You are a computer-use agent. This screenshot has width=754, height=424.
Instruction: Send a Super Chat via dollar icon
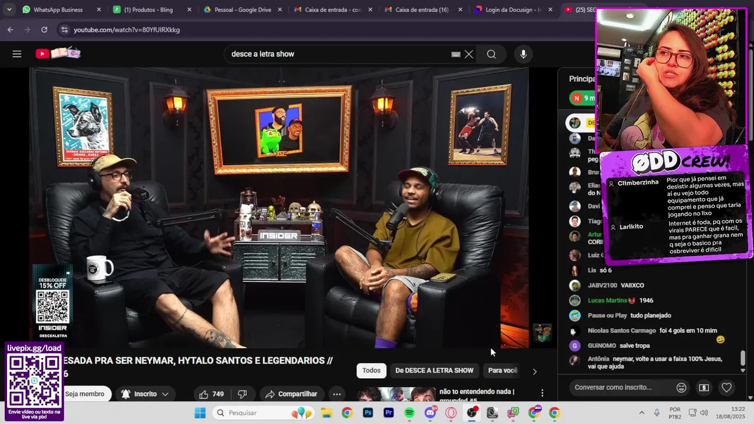coord(703,387)
